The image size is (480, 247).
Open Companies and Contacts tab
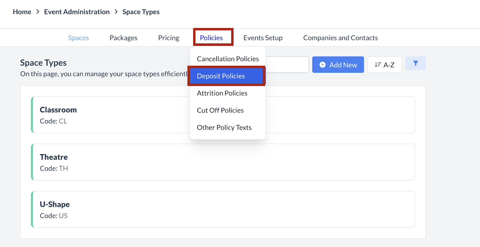[340, 38]
